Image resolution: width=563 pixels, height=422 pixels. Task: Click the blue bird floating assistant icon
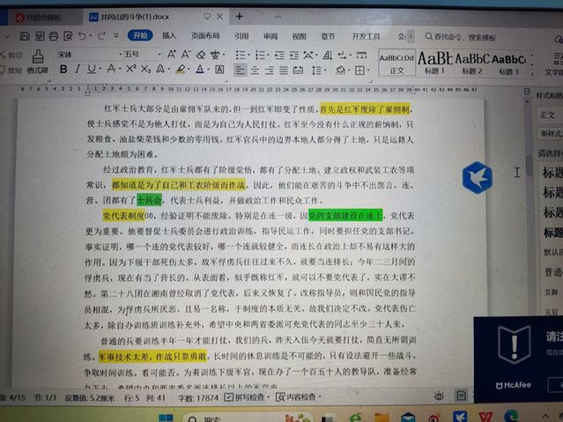(477, 176)
